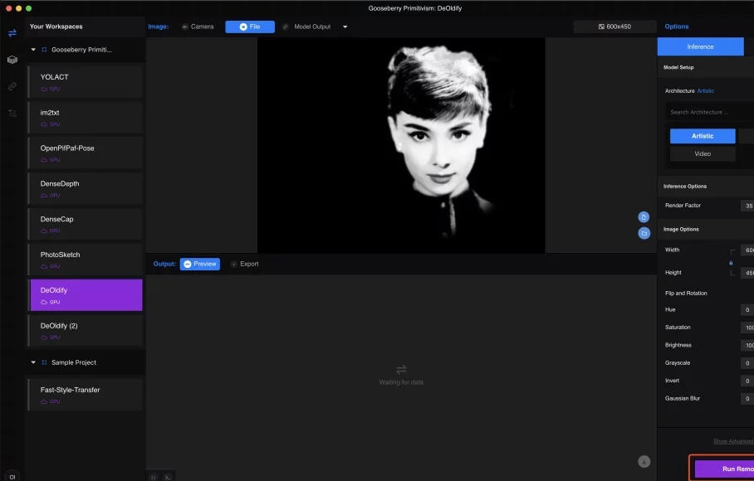Click the blue single-file icon beside image
Viewport: 754px width, 481px height.
point(644,217)
